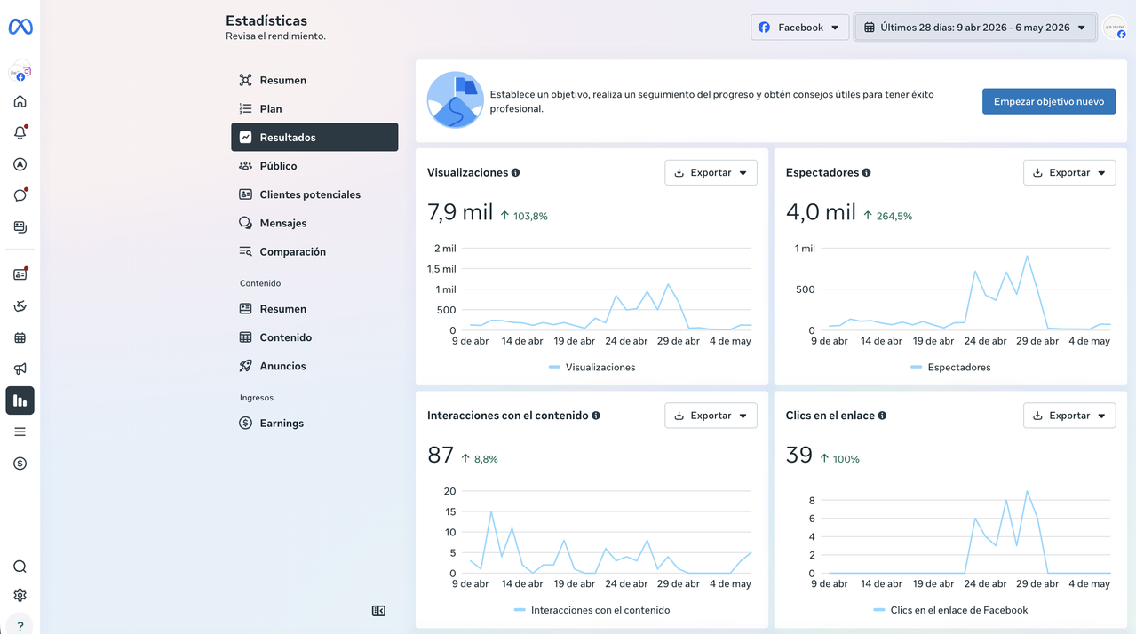
Task: Toggle Visualizaciones legend series
Action: point(592,367)
